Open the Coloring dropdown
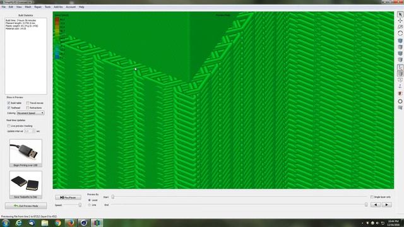This screenshot has height=227, width=404. pos(30,113)
